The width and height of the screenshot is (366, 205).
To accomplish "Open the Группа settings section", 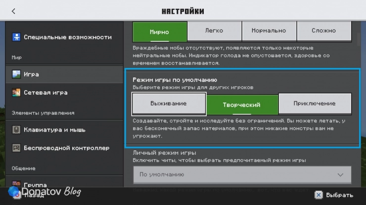I will [64, 182].
